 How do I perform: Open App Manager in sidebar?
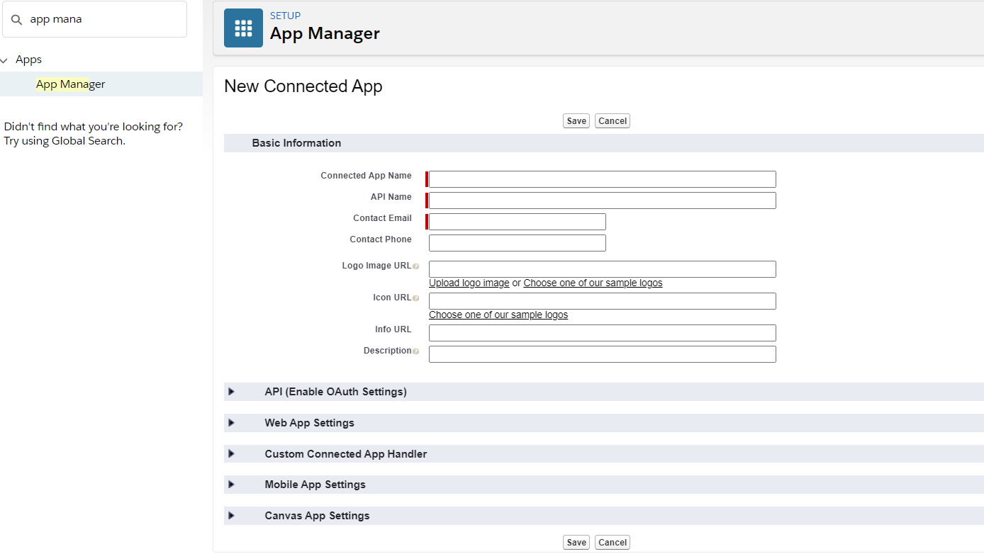point(70,84)
